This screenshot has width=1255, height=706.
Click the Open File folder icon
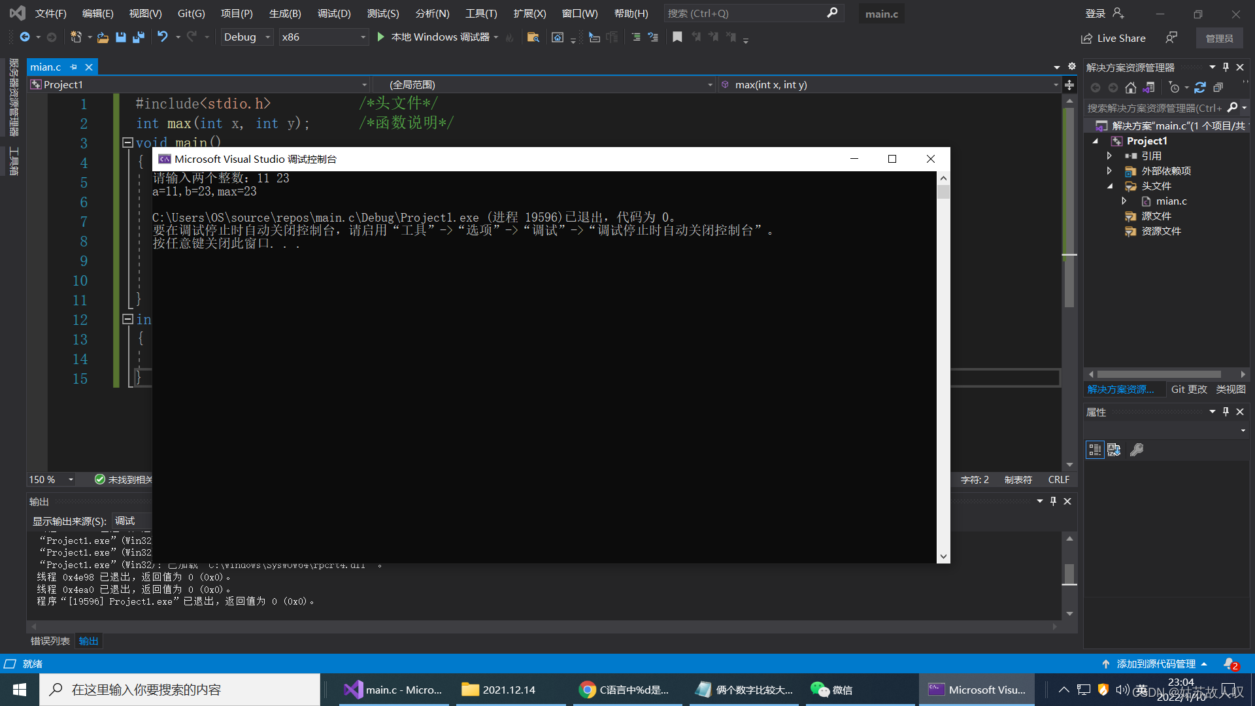pyautogui.click(x=103, y=37)
